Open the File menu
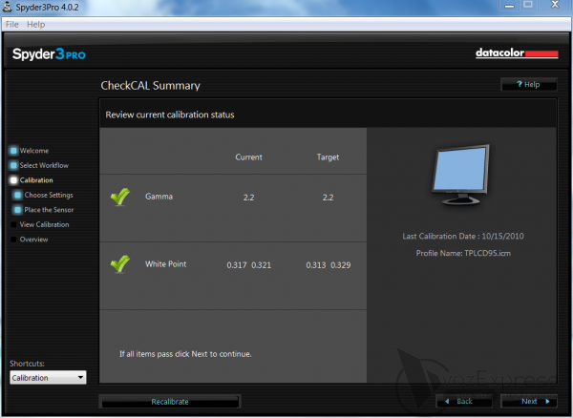The width and height of the screenshot is (573, 418). pyautogui.click(x=12, y=24)
